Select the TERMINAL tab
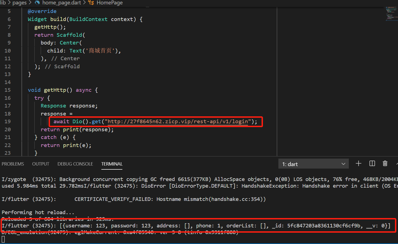 (x=112, y=164)
